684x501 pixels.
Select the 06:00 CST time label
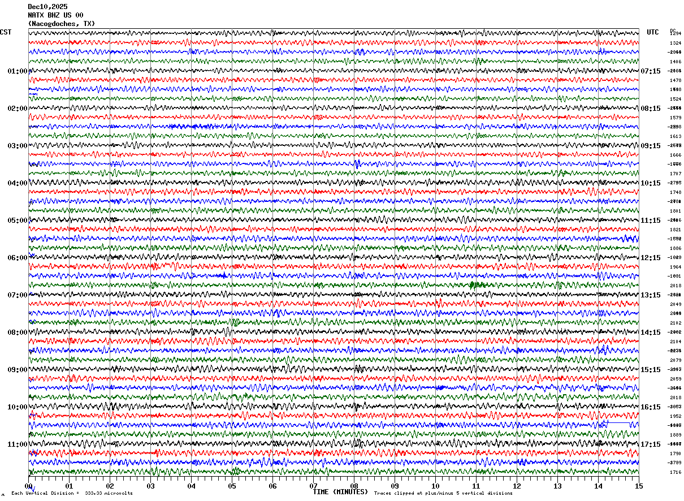coord(18,258)
